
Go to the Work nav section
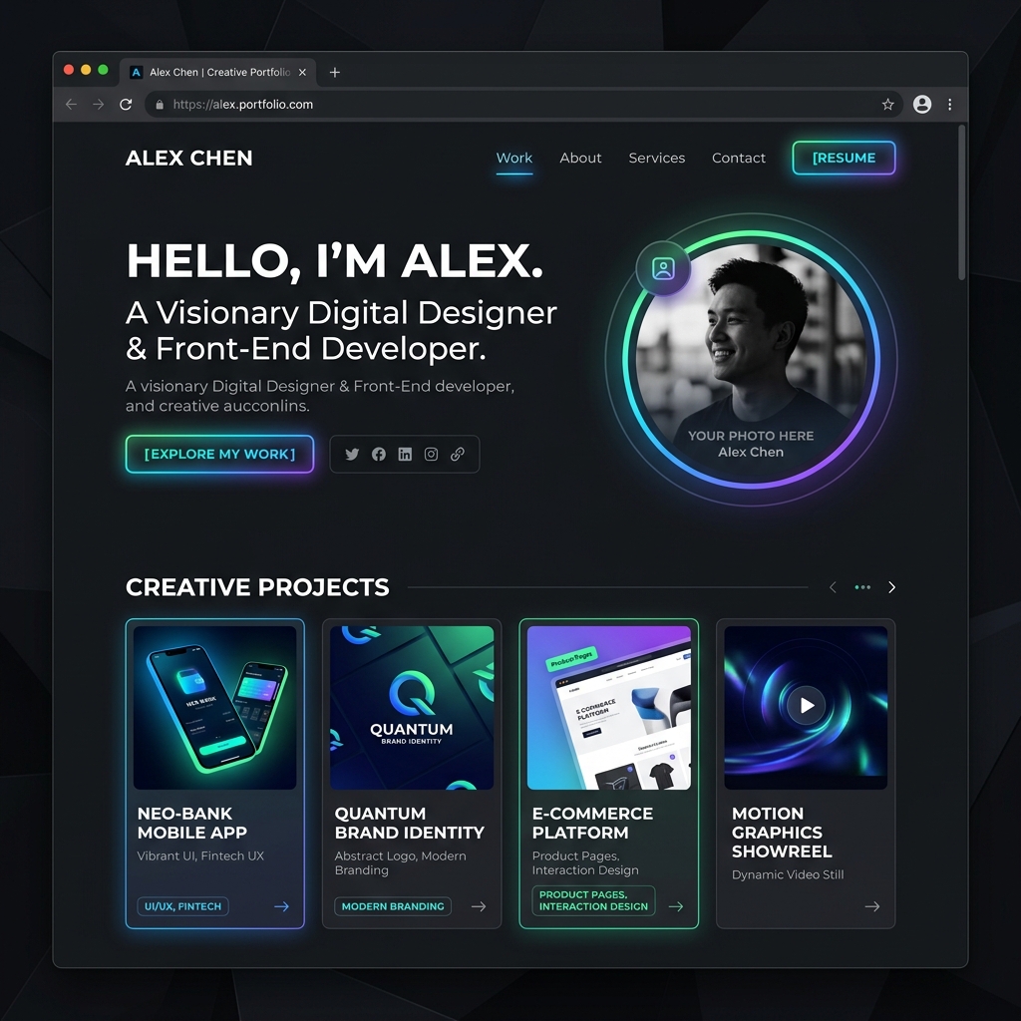514,158
